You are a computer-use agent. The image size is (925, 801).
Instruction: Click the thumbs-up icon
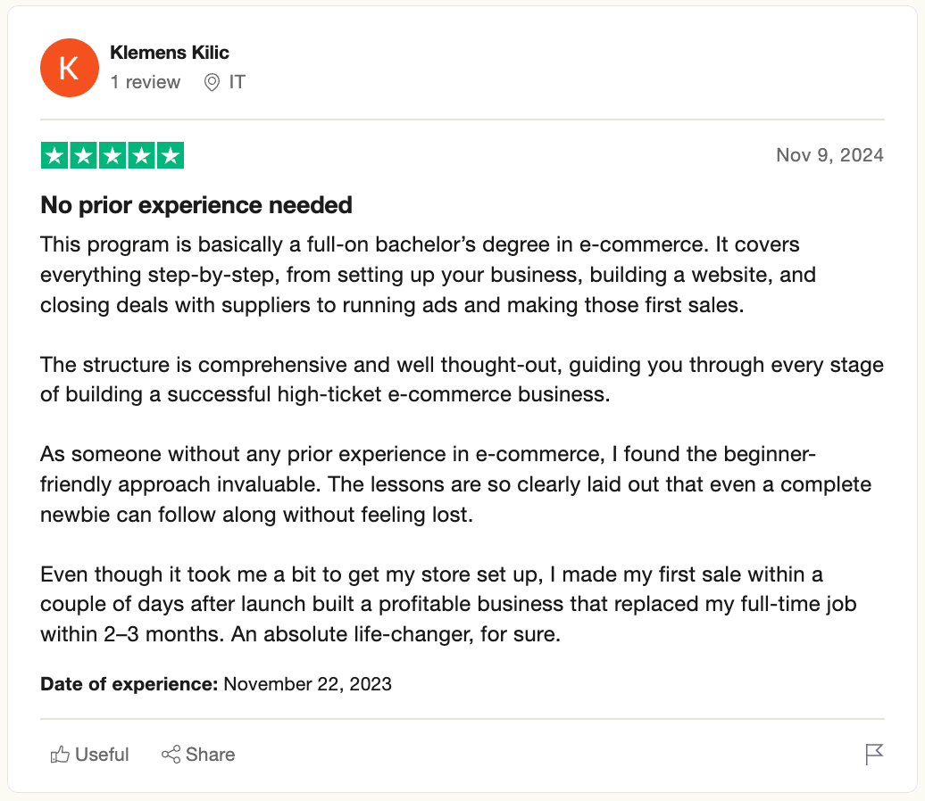point(61,756)
